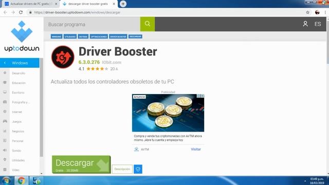Click the address bar URL
The width and height of the screenshot is (329, 185).
tap(78, 12)
